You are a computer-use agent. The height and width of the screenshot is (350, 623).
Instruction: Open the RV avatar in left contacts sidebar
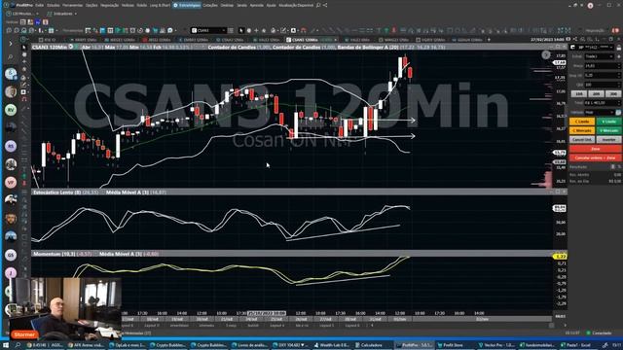11,110
